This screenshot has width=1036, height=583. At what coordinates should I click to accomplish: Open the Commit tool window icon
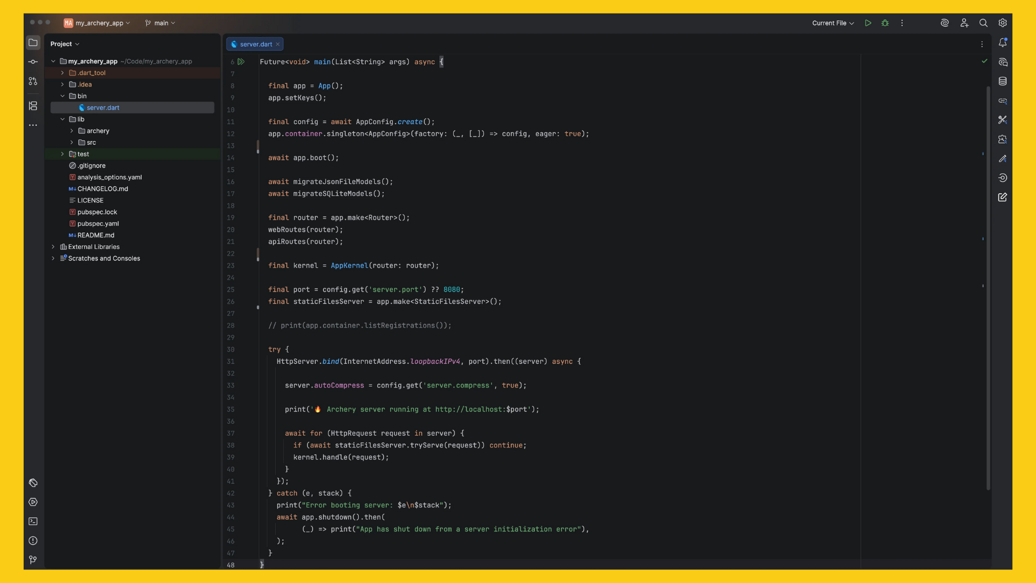click(x=33, y=62)
